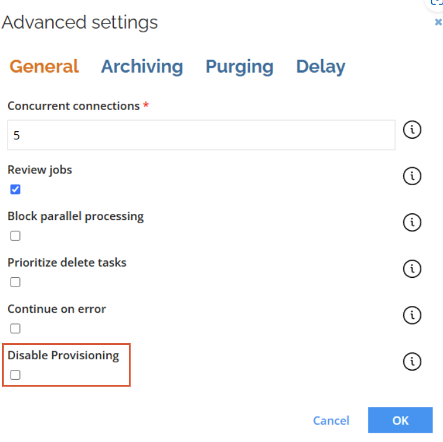Screen dimensions: 443x442
Task: Open the Review jobs info tooltip icon
Action: point(412,176)
